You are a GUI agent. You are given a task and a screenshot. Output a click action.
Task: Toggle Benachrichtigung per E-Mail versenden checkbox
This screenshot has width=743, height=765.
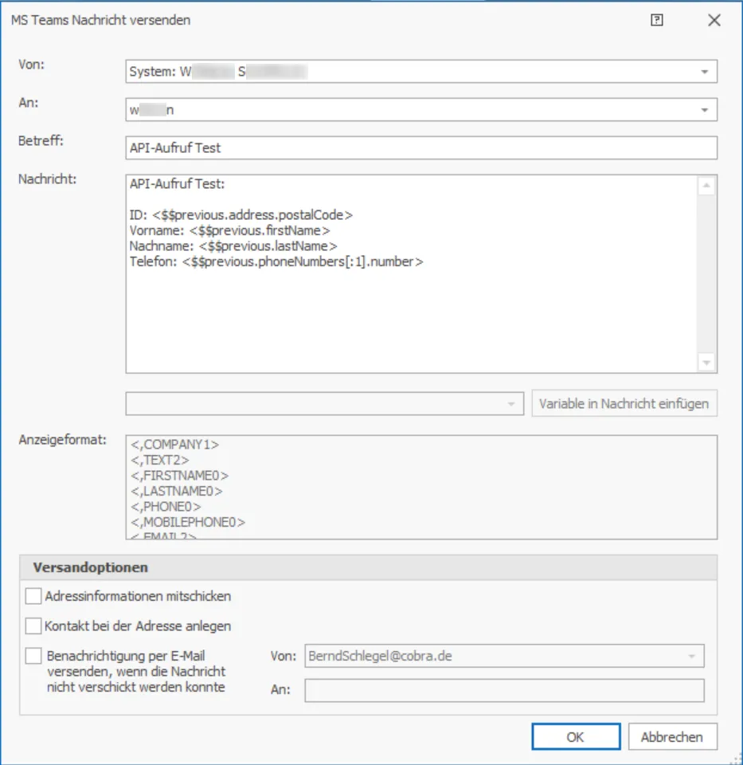[33, 656]
